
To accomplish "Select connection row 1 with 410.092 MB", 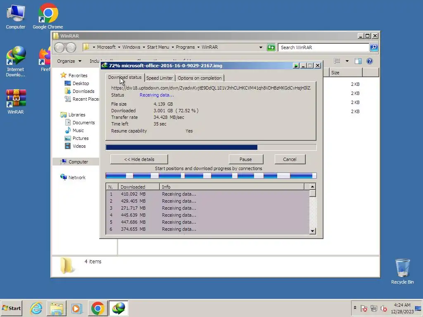I will (207, 194).
